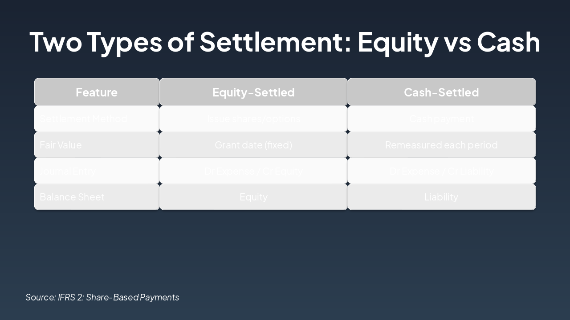Image resolution: width=570 pixels, height=320 pixels.
Task: Click the 'Dr Expense / Cr Liability' cell
Action: [441, 171]
